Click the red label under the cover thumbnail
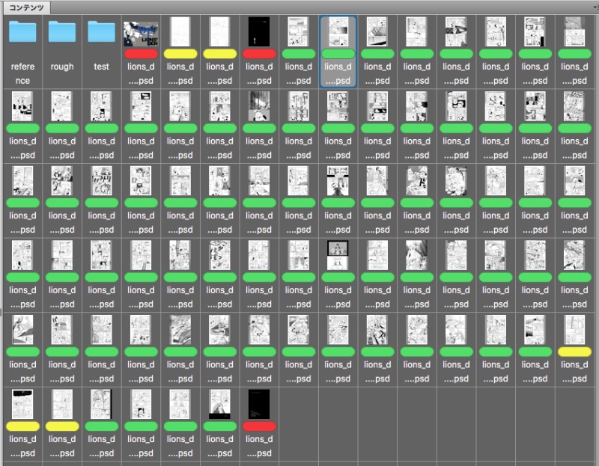The width and height of the screenshot is (599, 466). click(141, 54)
